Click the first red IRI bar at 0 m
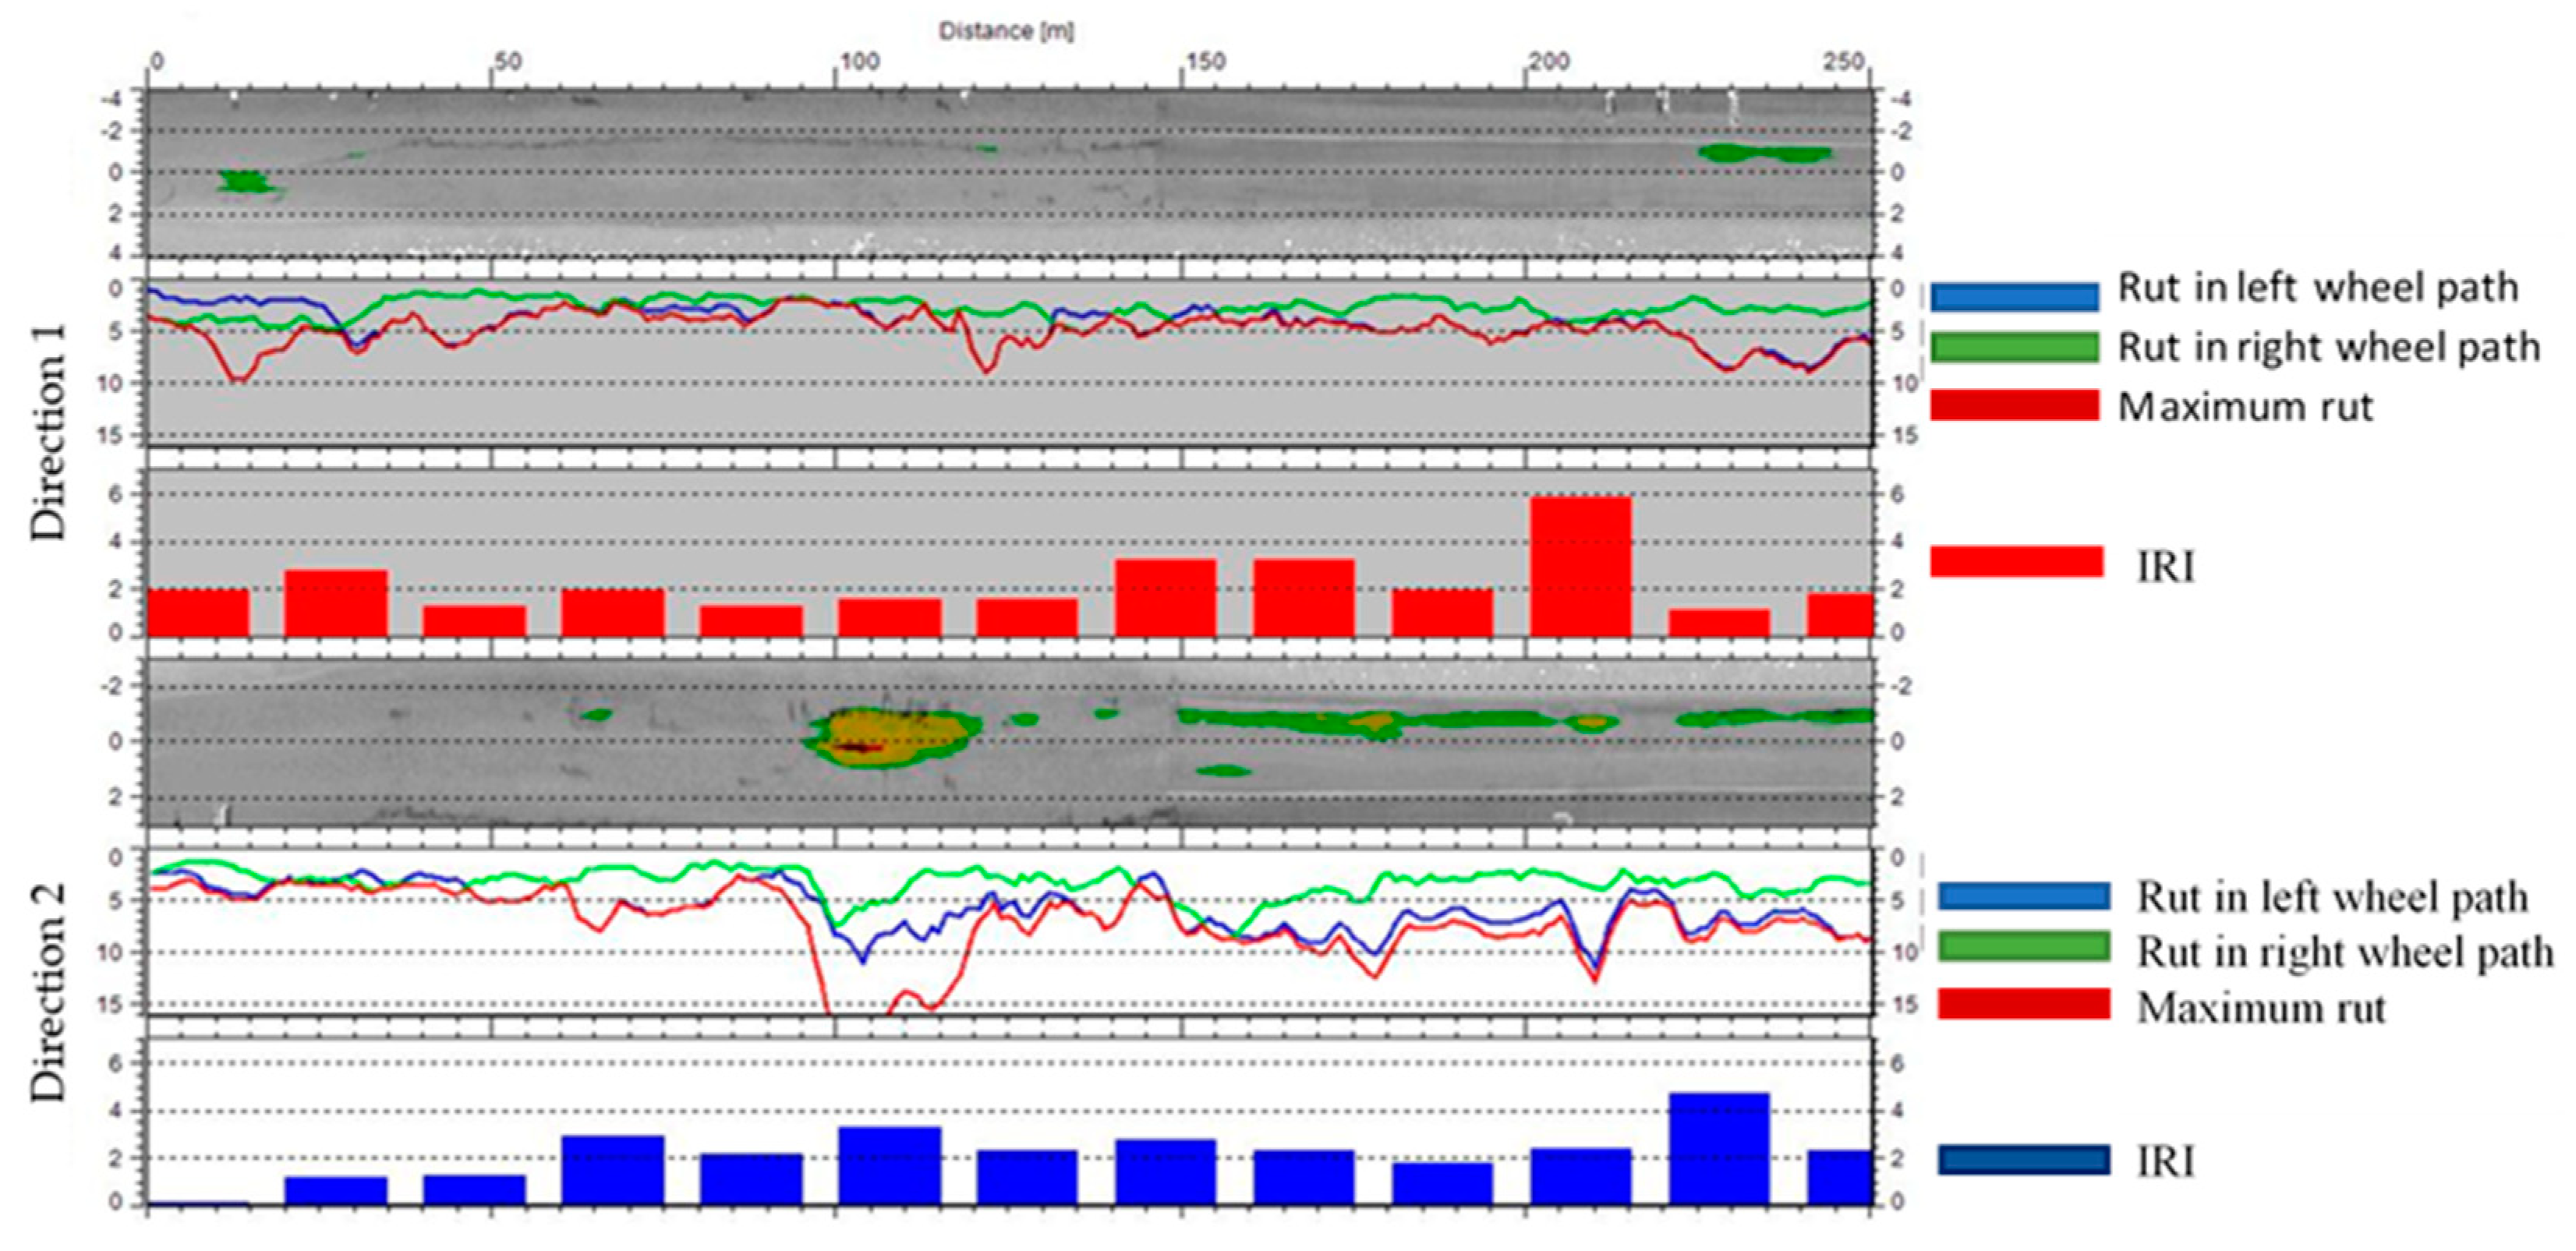 pos(198,612)
